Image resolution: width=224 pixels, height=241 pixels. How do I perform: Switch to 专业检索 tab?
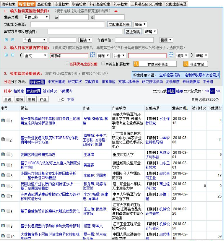(62, 4)
